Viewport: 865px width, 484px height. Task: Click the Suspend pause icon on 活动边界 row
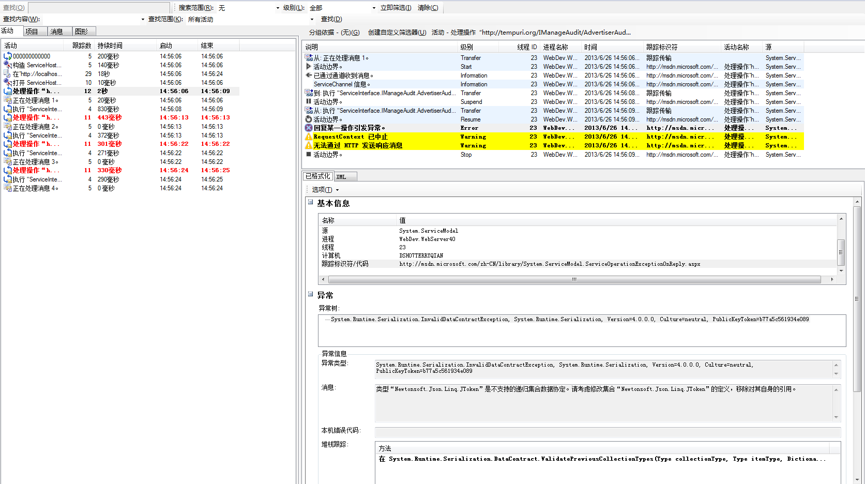[x=308, y=101]
